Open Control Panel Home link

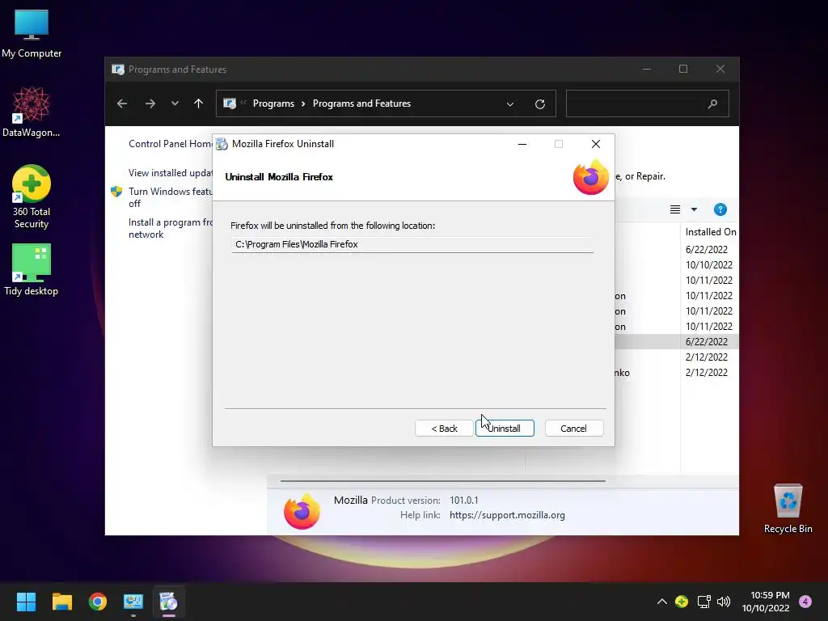(x=170, y=144)
